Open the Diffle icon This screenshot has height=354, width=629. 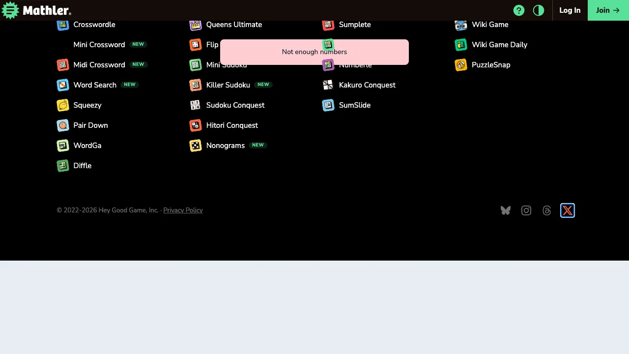[x=63, y=166]
